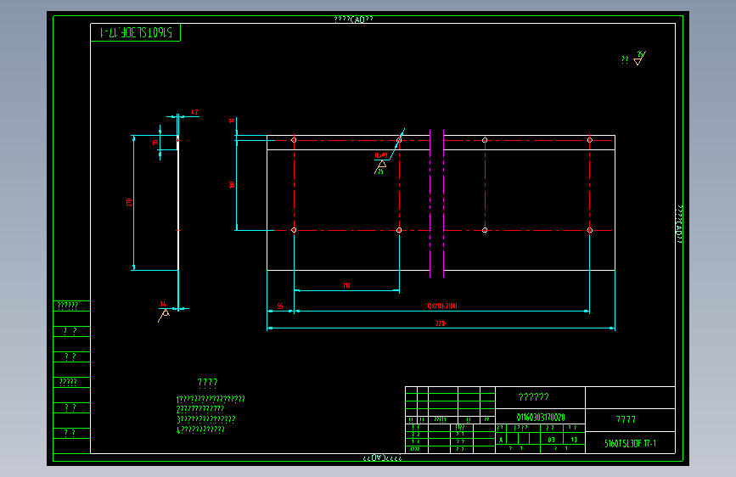
Task: Select the weld callout symbol inside the main plate view
Action: pyautogui.click(x=380, y=166)
